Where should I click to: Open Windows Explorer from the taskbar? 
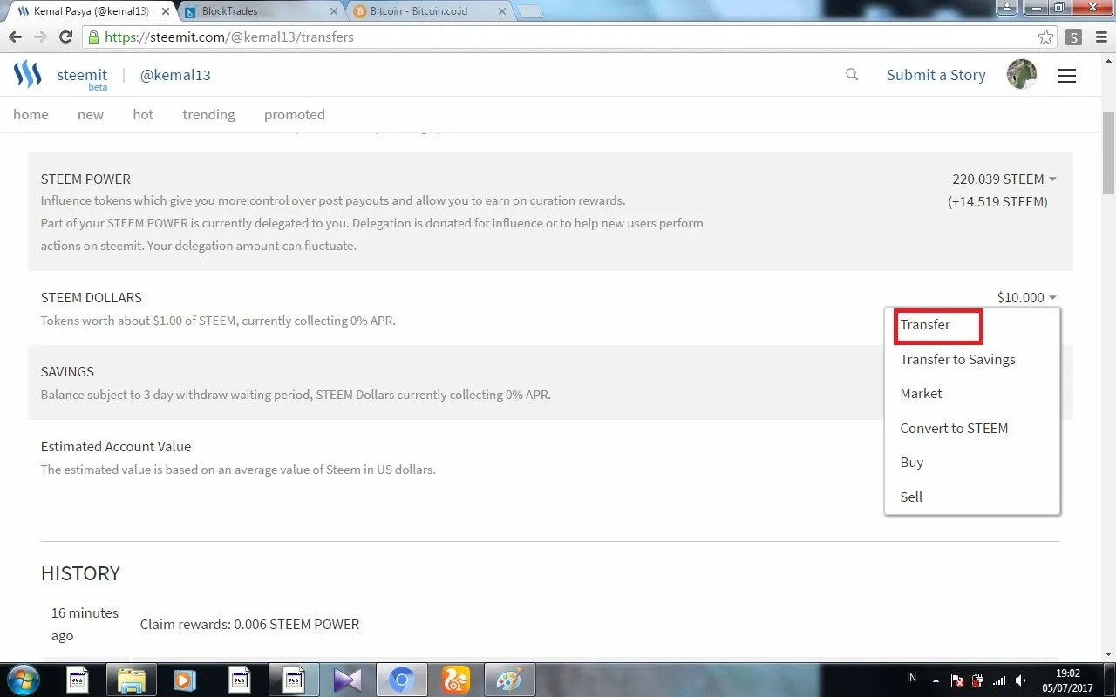coord(131,680)
